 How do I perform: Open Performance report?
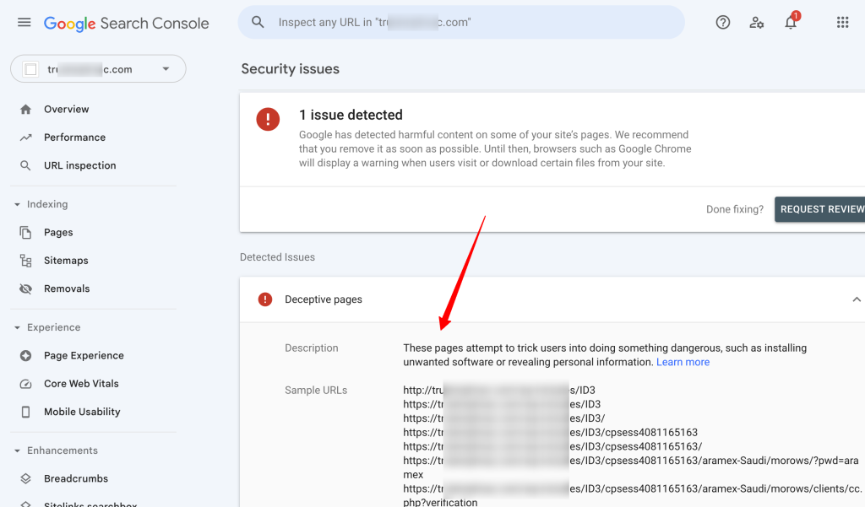tap(74, 138)
